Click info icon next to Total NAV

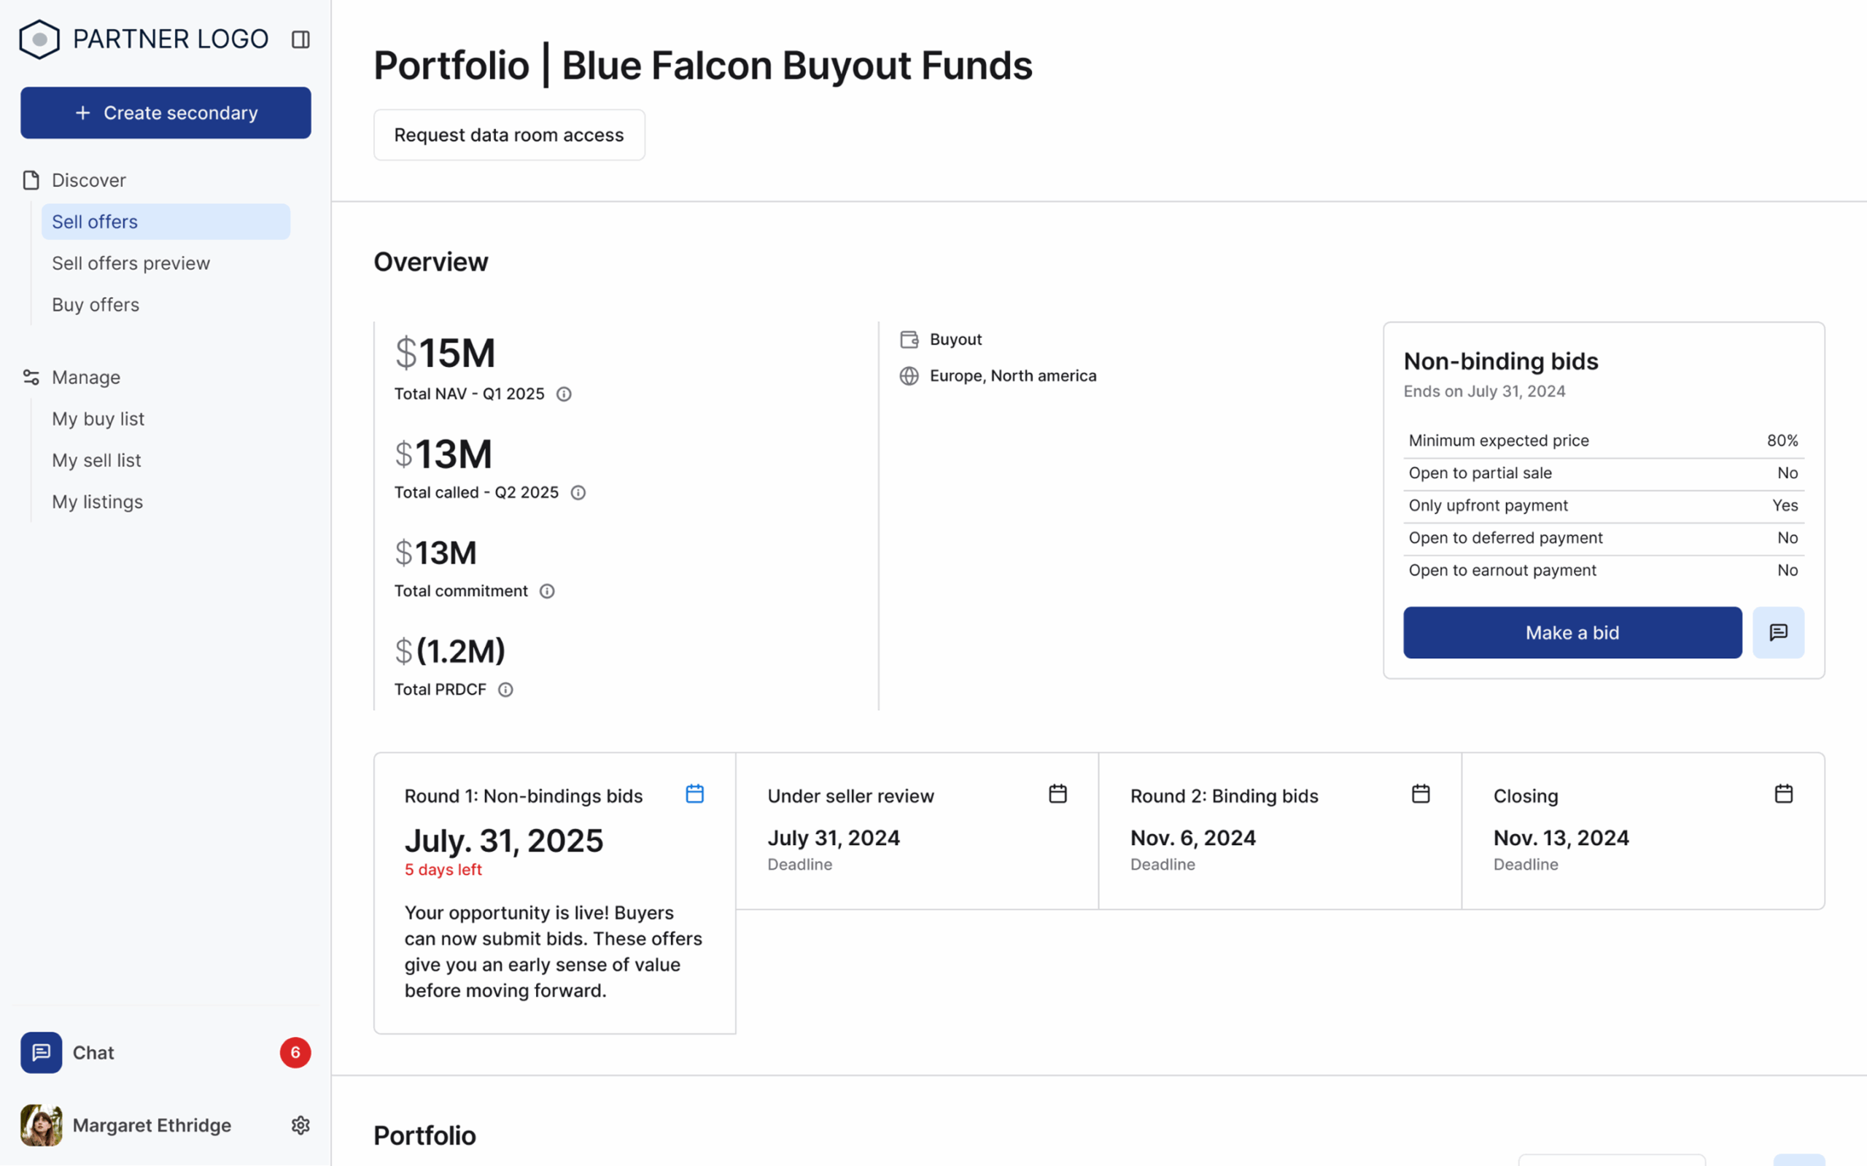tap(564, 394)
